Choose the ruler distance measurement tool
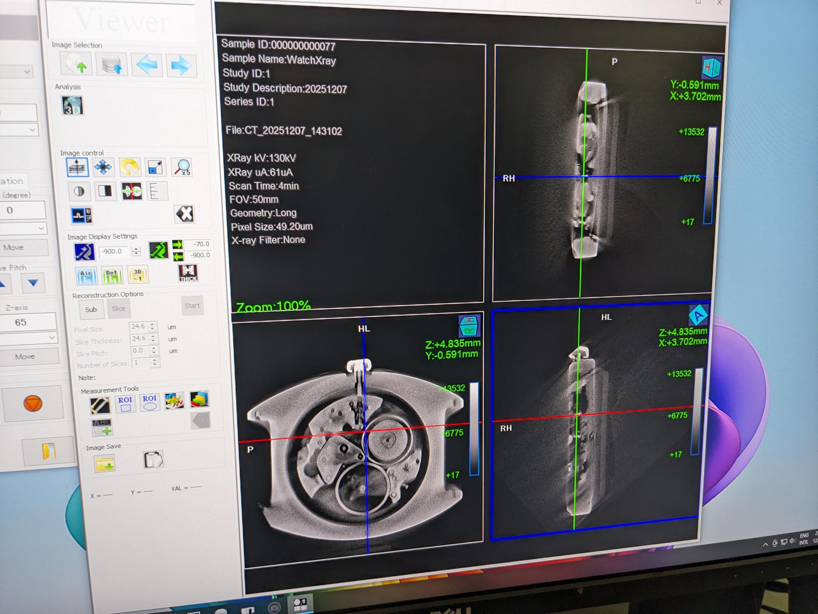Screen dimensions: 818x614 pos(100,405)
